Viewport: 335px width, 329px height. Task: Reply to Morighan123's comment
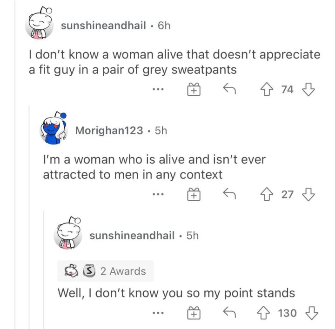point(229,193)
